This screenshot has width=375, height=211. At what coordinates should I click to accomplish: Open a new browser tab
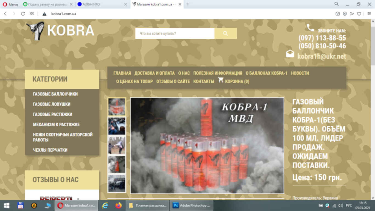coord(188,4)
